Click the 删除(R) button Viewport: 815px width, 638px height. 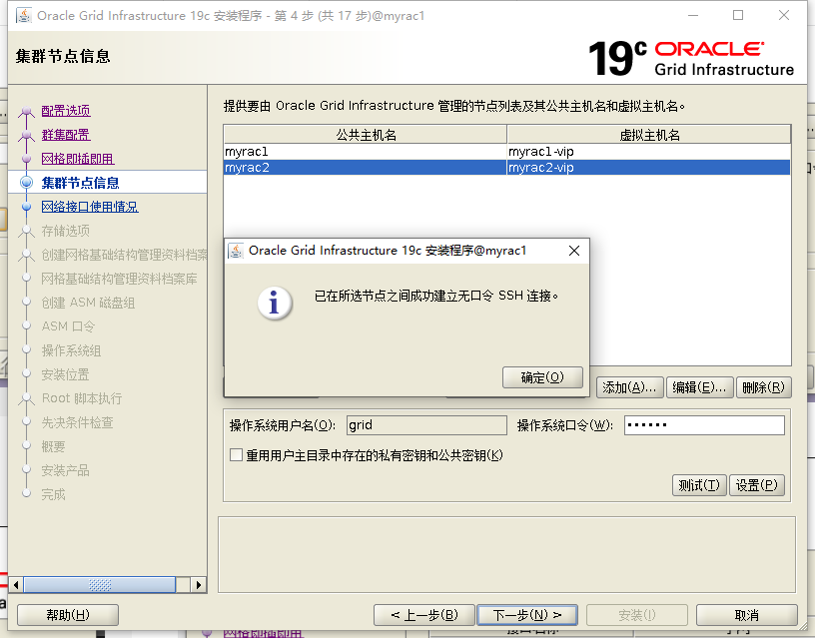pos(763,387)
